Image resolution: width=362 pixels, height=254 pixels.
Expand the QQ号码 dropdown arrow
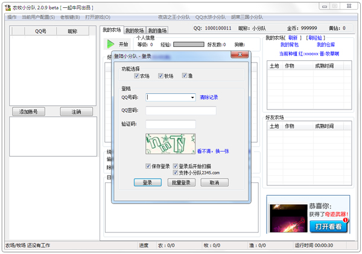[192, 98]
